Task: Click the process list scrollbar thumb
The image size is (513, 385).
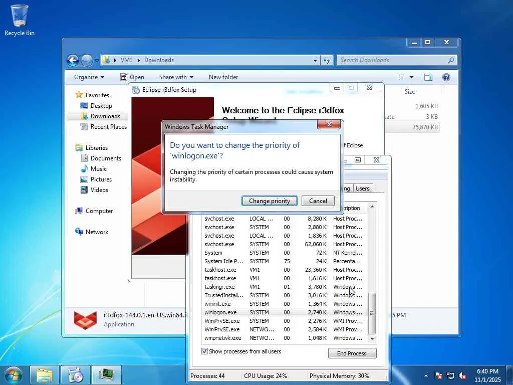Action: click(372, 313)
